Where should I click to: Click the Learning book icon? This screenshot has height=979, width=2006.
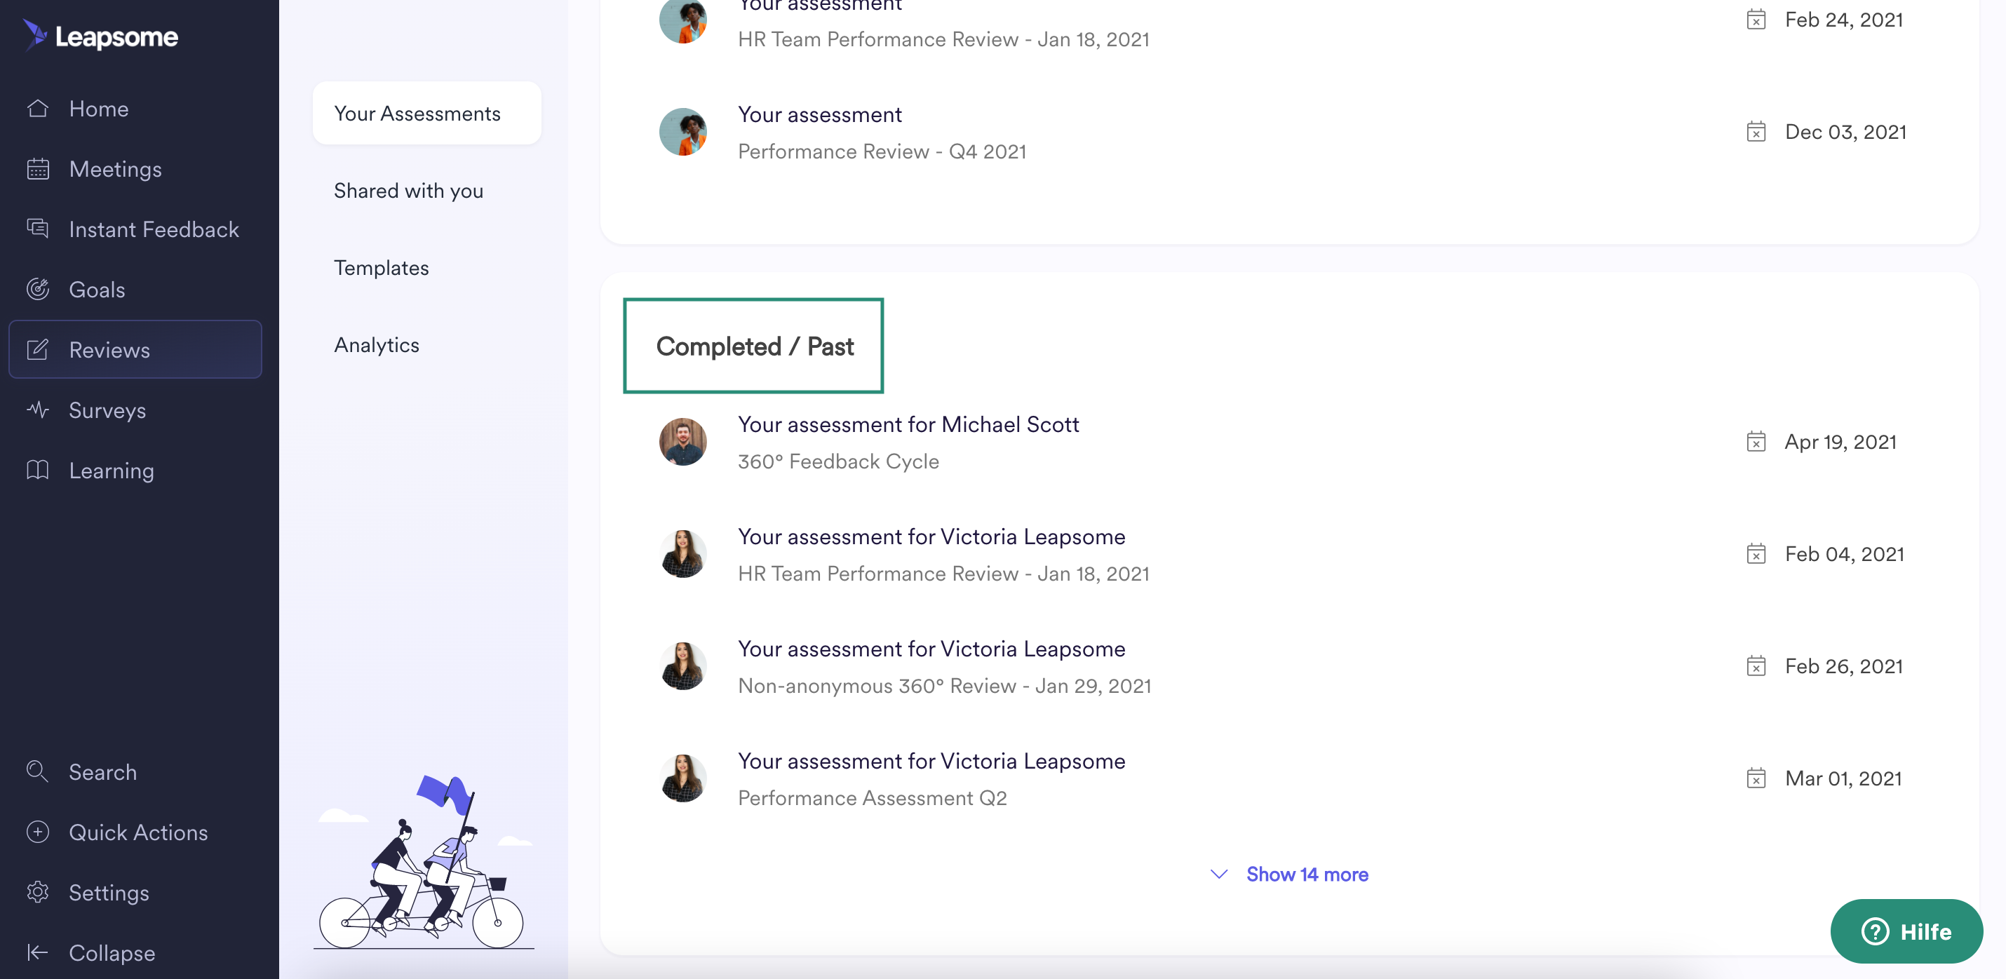[37, 470]
